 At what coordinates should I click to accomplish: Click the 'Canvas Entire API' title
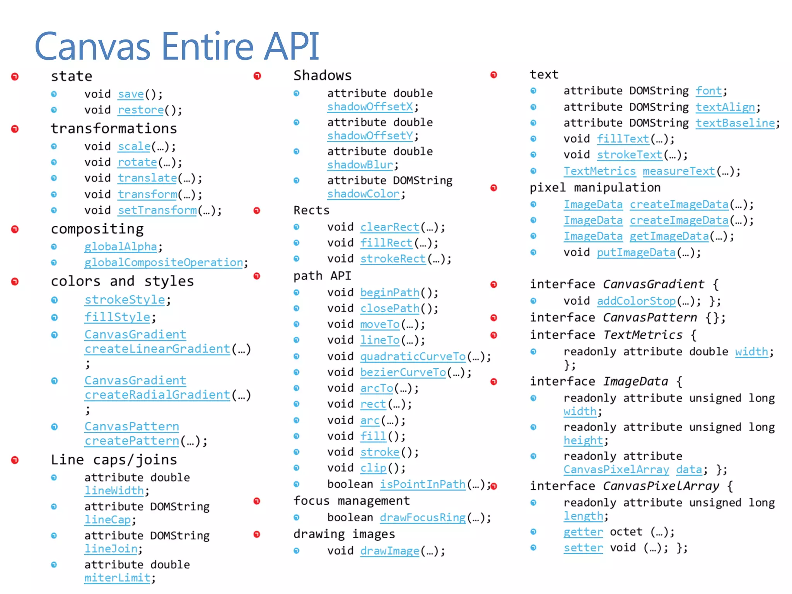pyautogui.click(x=177, y=46)
